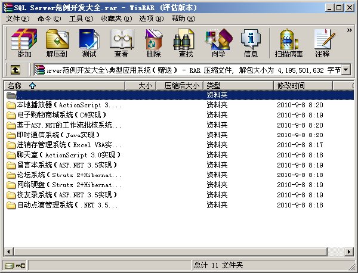Click the horizontal scrollbar thumb

pyautogui.click(x=170, y=252)
